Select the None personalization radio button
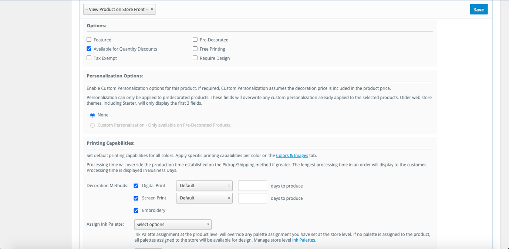The width and height of the screenshot is (509, 249). coord(92,115)
